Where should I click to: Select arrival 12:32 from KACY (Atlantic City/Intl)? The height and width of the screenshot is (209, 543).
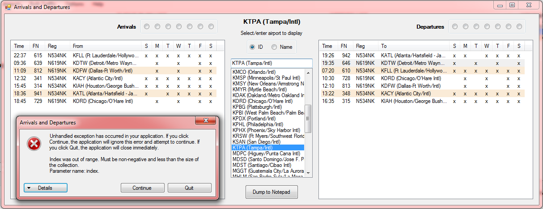(x=114, y=78)
